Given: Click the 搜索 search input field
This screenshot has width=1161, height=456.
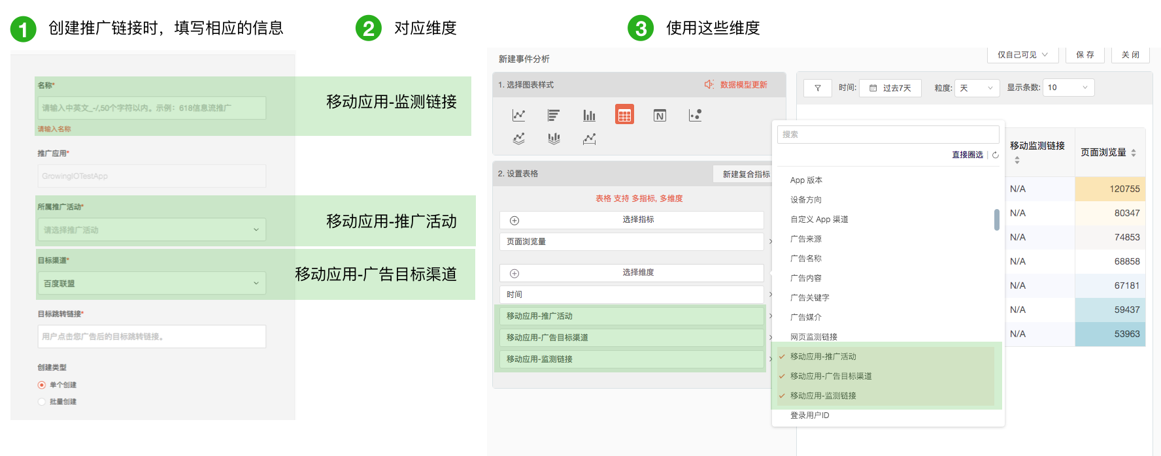Looking at the screenshot, I should pyautogui.click(x=888, y=135).
